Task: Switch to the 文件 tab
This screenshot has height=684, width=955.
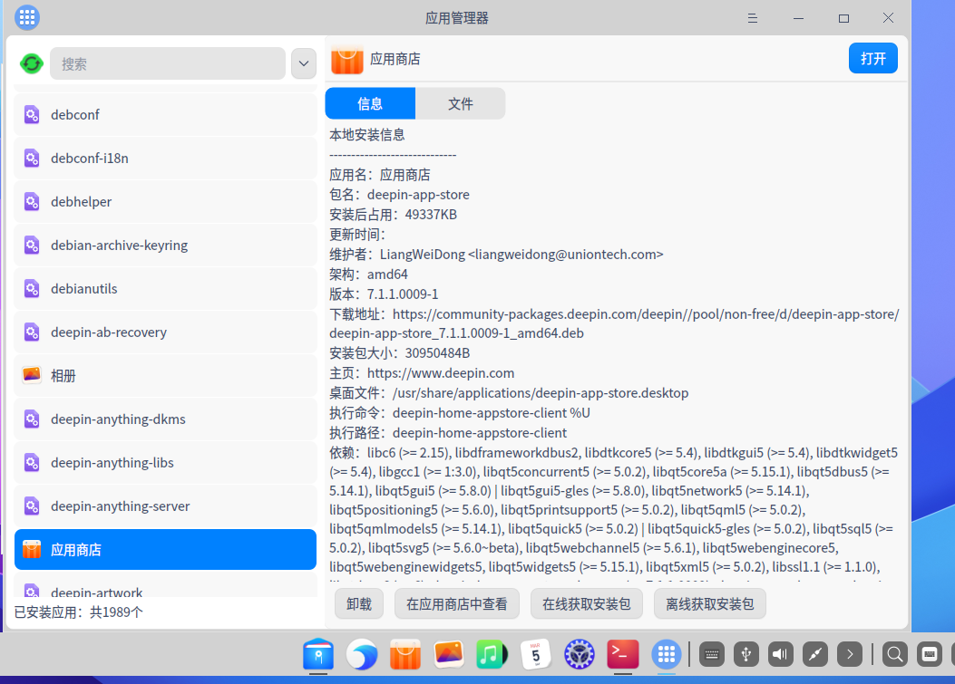Action: [461, 103]
